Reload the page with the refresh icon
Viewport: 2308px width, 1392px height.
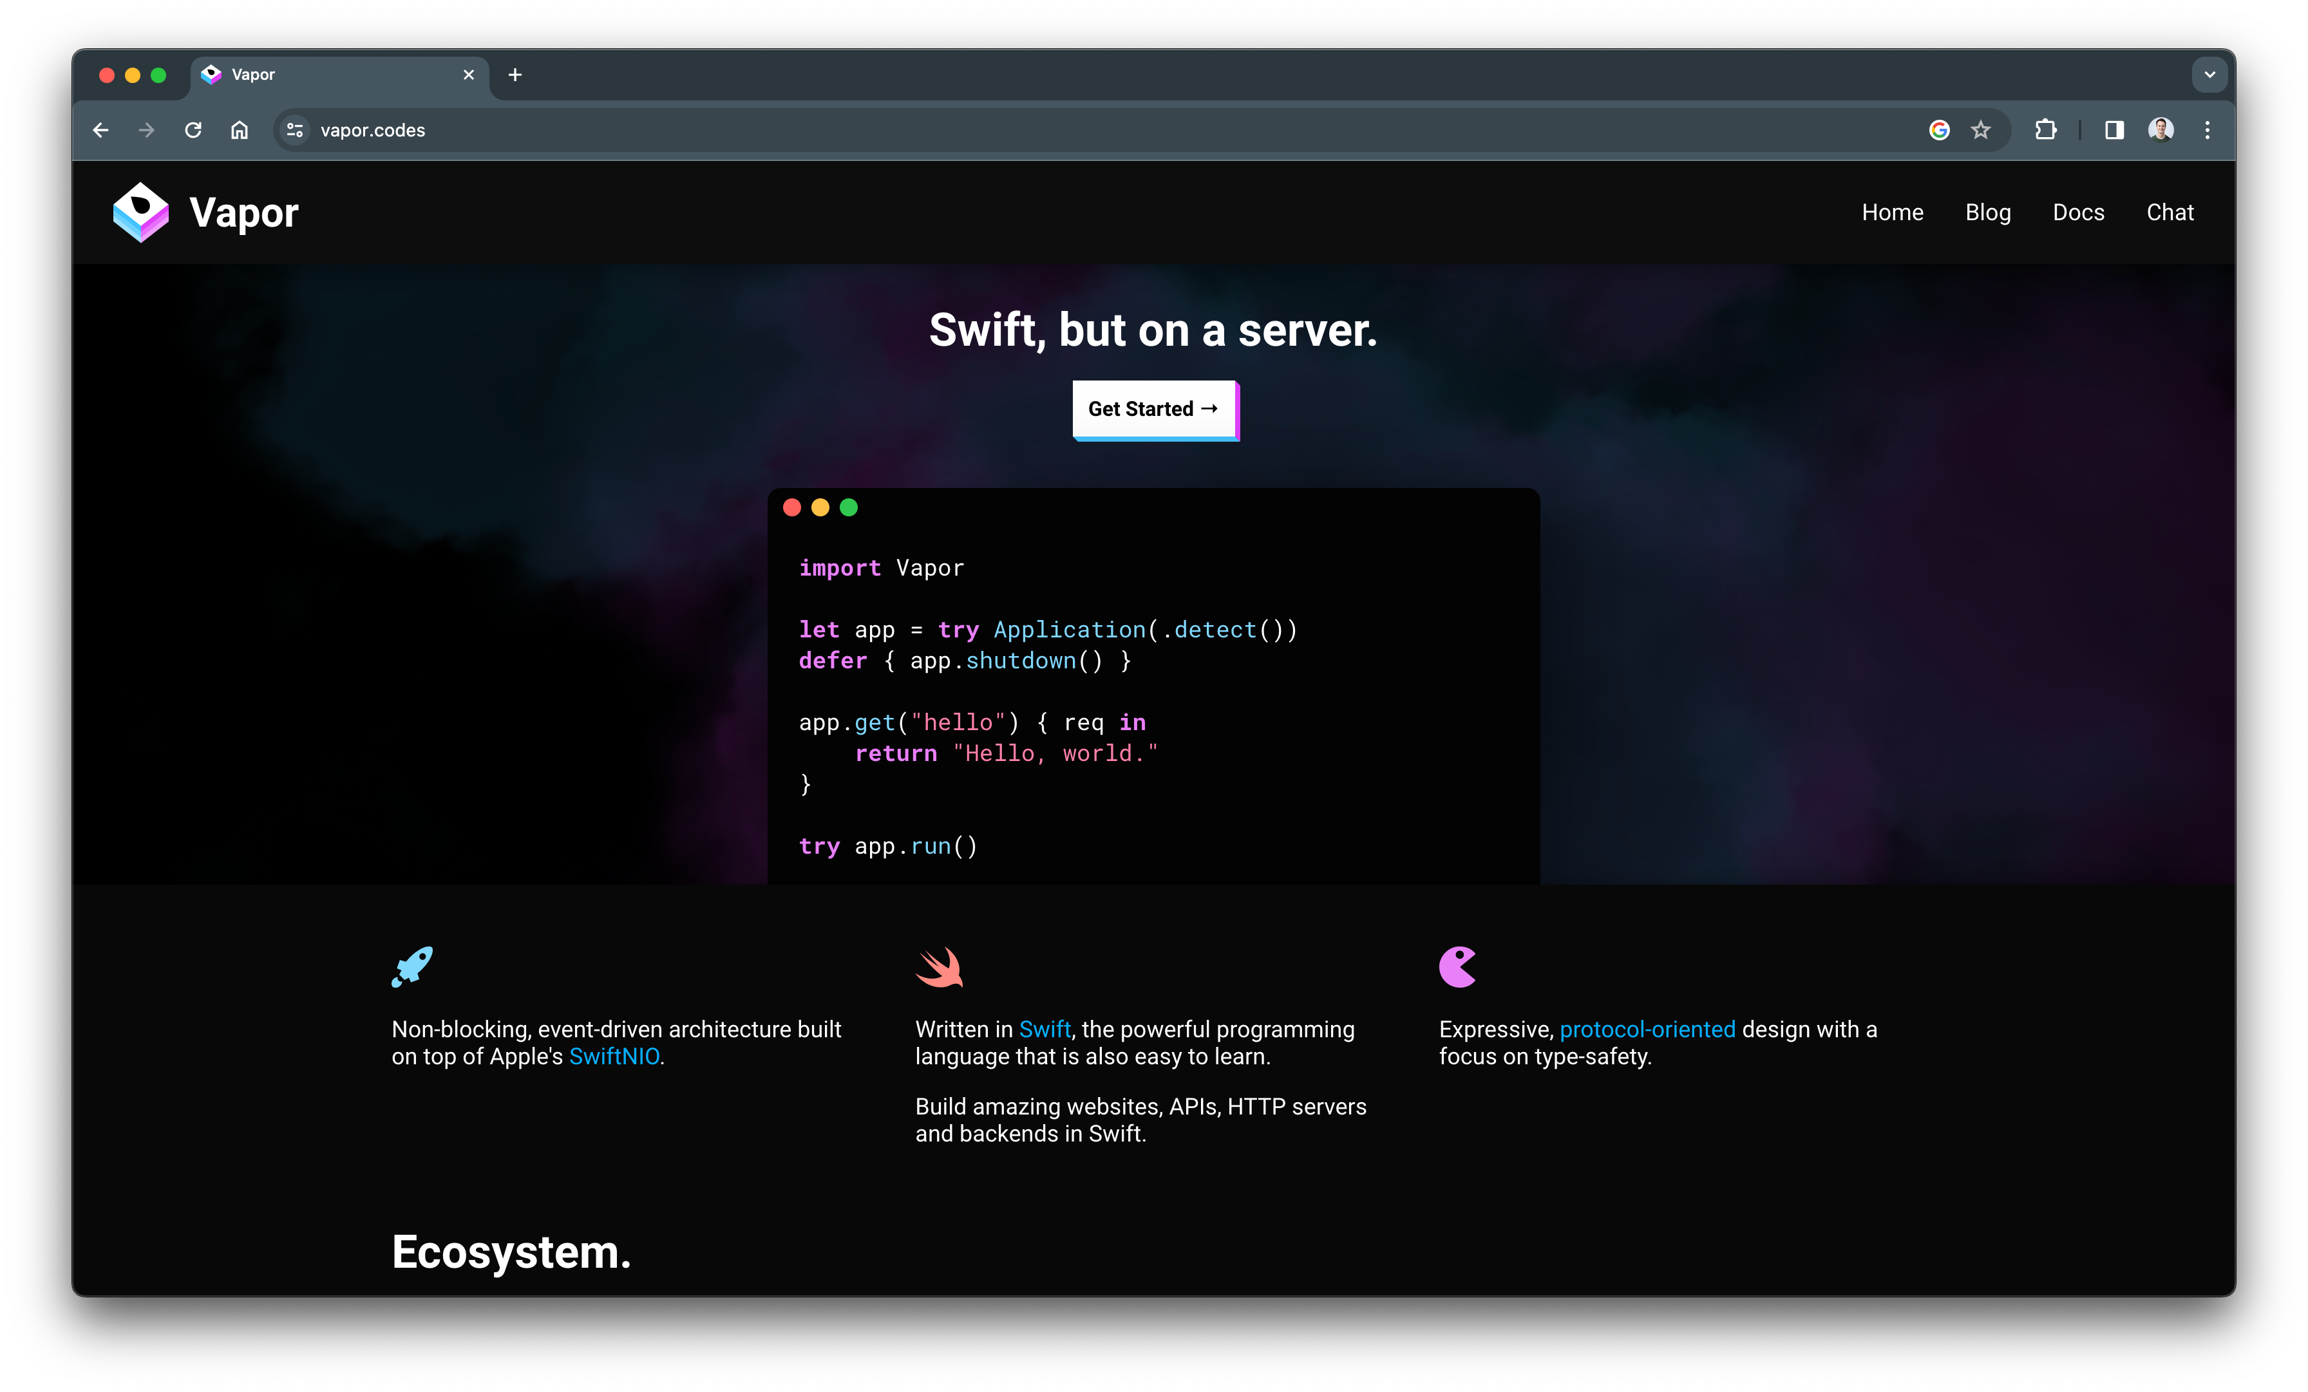[193, 130]
